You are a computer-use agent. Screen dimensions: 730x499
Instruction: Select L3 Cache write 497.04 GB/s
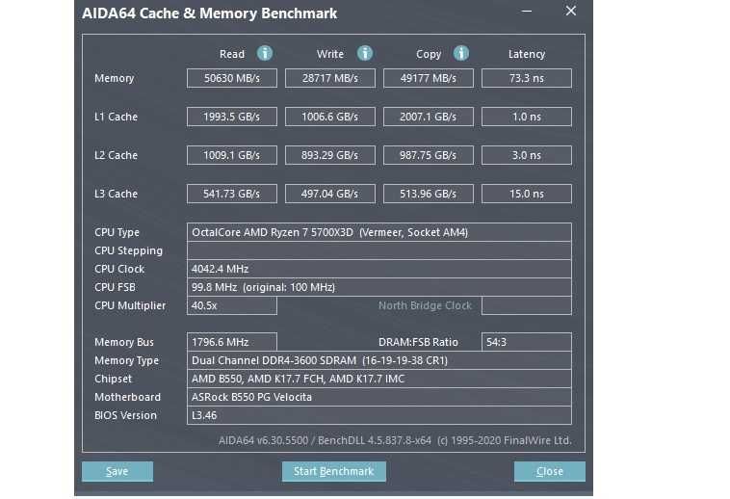[x=330, y=194]
